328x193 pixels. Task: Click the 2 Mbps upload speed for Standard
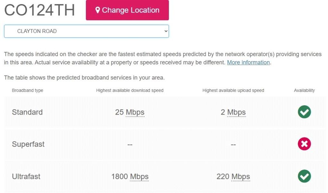[233, 112]
